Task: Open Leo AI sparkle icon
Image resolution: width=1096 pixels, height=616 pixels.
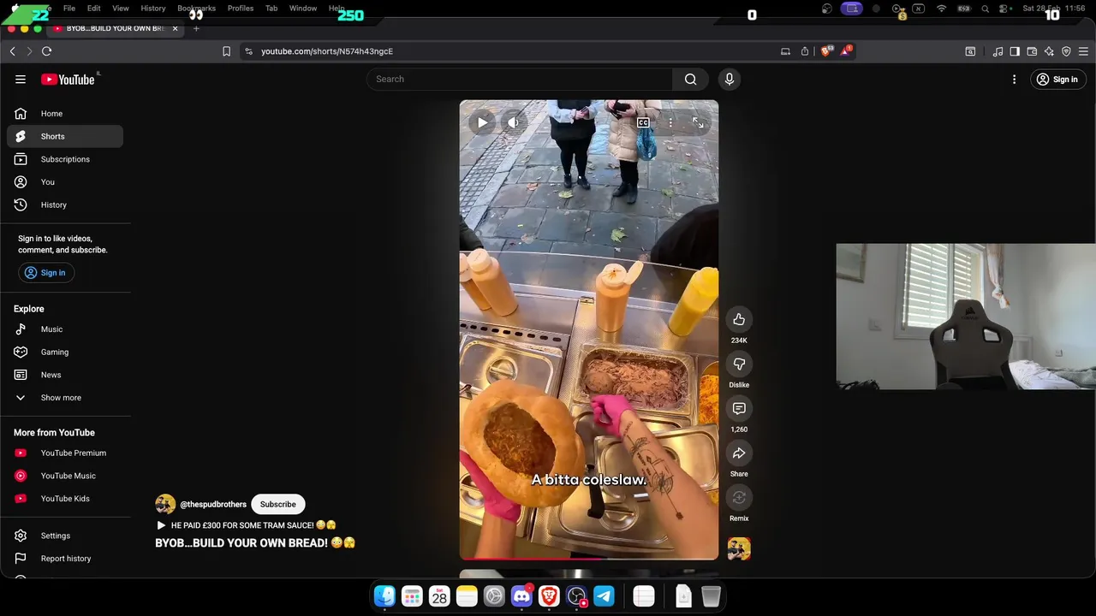Action: 1049,51
